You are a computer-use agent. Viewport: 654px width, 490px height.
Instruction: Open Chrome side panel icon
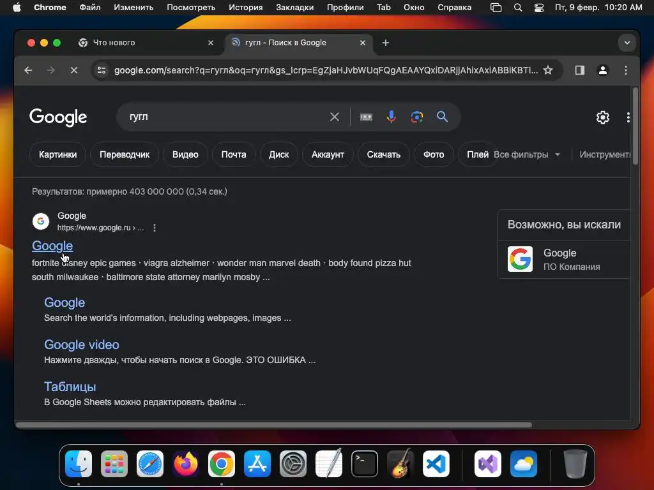tap(580, 70)
